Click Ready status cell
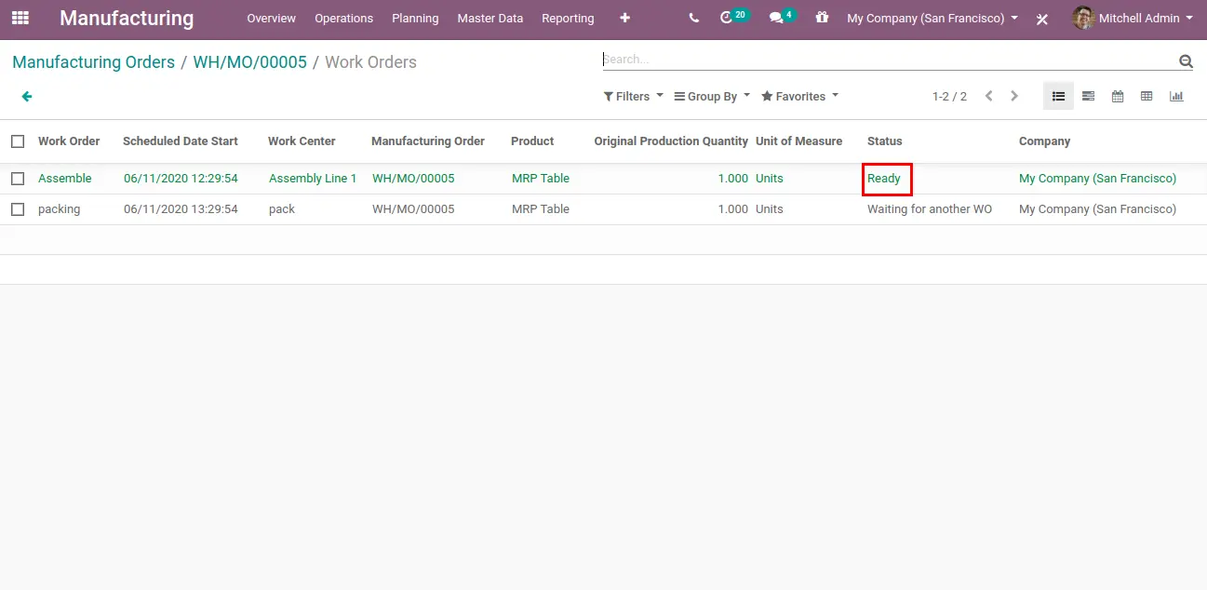This screenshot has height=590, width=1207. click(884, 179)
